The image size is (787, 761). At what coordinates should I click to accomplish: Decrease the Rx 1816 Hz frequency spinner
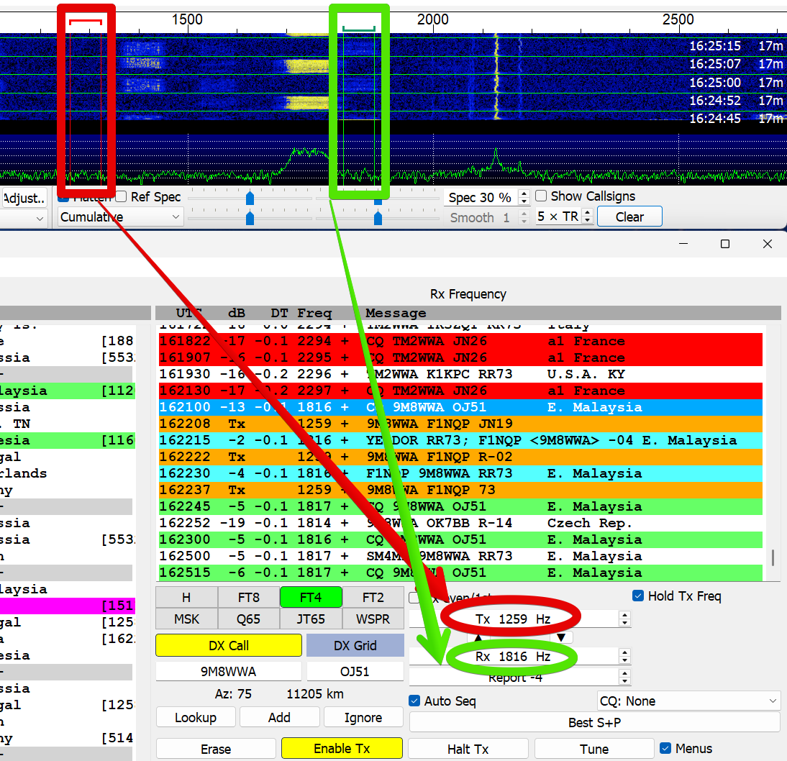624,660
